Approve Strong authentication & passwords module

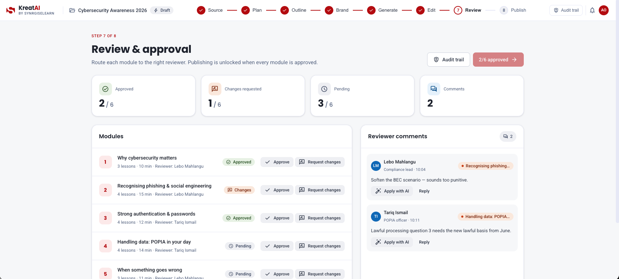pyautogui.click(x=277, y=218)
